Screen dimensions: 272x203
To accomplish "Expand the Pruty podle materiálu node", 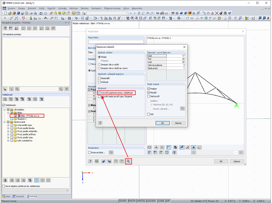I will click(8, 131).
